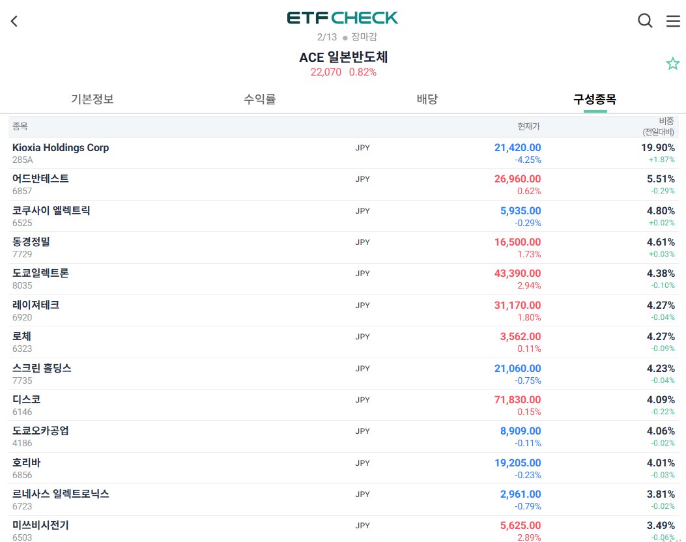The height and width of the screenshot is (542, 686).
Task: Go back with the left arrow icon
Action: coord(14,21)
